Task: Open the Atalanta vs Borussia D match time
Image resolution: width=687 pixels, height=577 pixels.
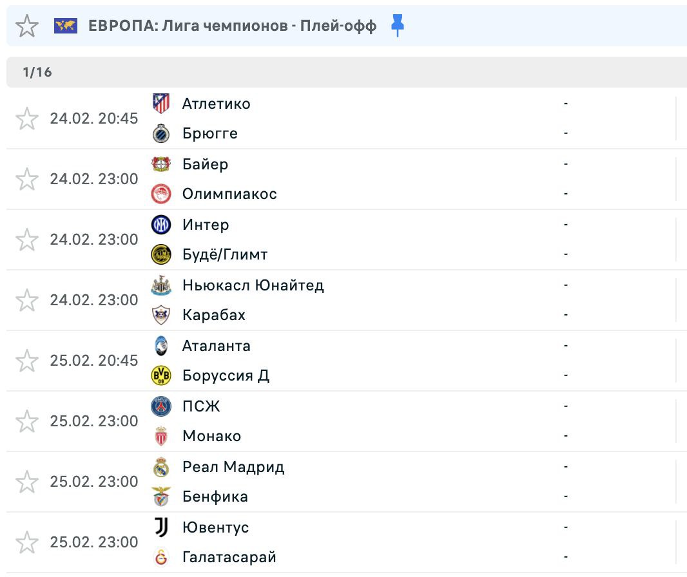Action: click(94, 361)
